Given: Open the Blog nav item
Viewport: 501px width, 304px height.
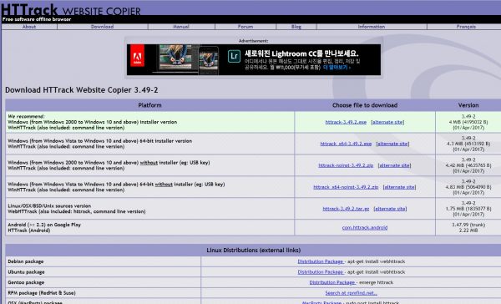Looking at the screenshot, I should pos(296,27).
